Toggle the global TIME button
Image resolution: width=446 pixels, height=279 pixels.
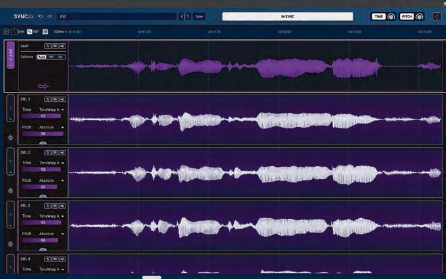pos(378,16)
